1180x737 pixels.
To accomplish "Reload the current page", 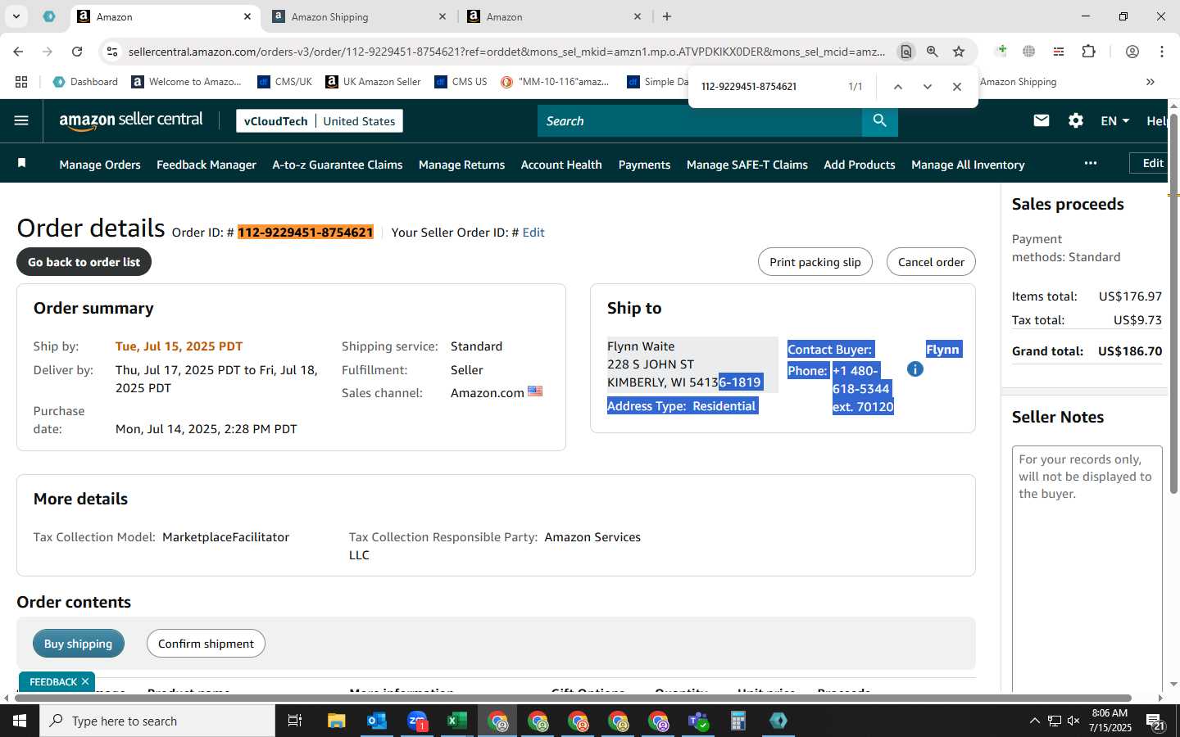I will pyautogui.click(x=77, y=52).
